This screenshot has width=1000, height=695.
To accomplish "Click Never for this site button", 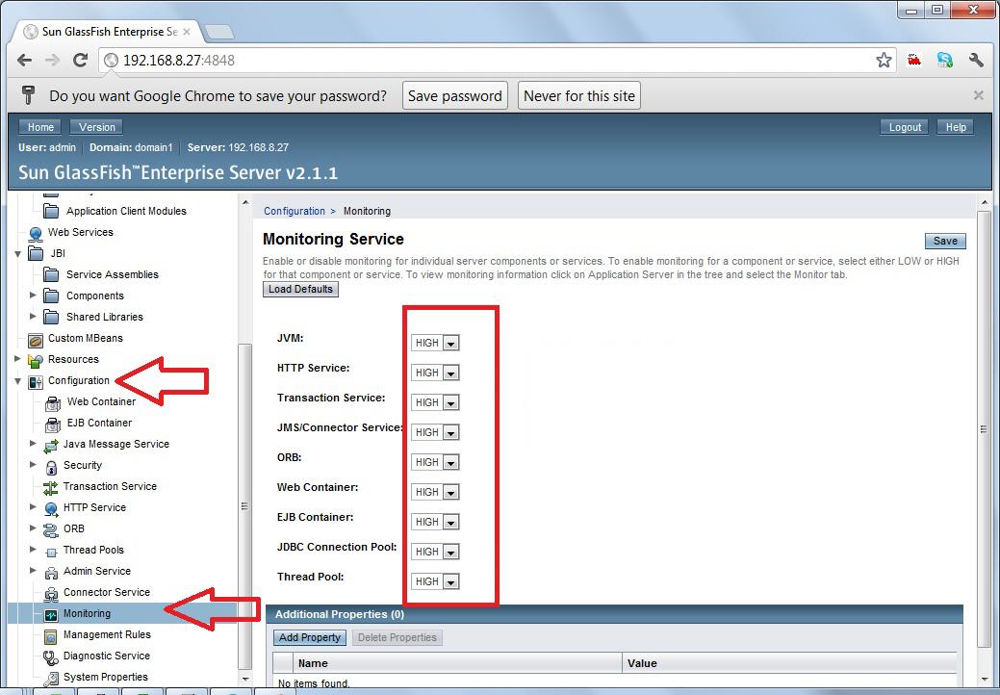I will (x=579, y=95).
